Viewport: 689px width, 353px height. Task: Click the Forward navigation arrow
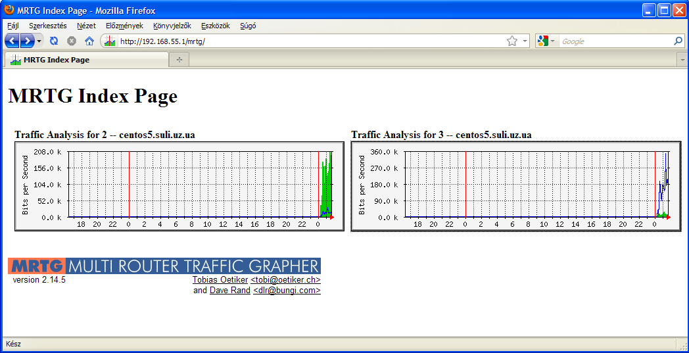27,41
